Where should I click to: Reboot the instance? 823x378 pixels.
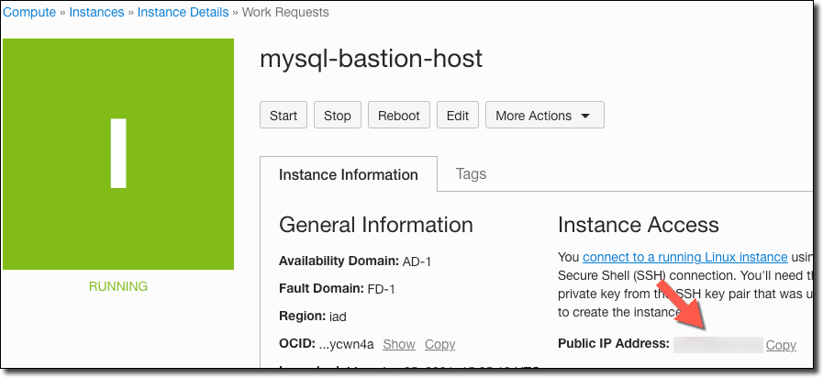(398, 116)
